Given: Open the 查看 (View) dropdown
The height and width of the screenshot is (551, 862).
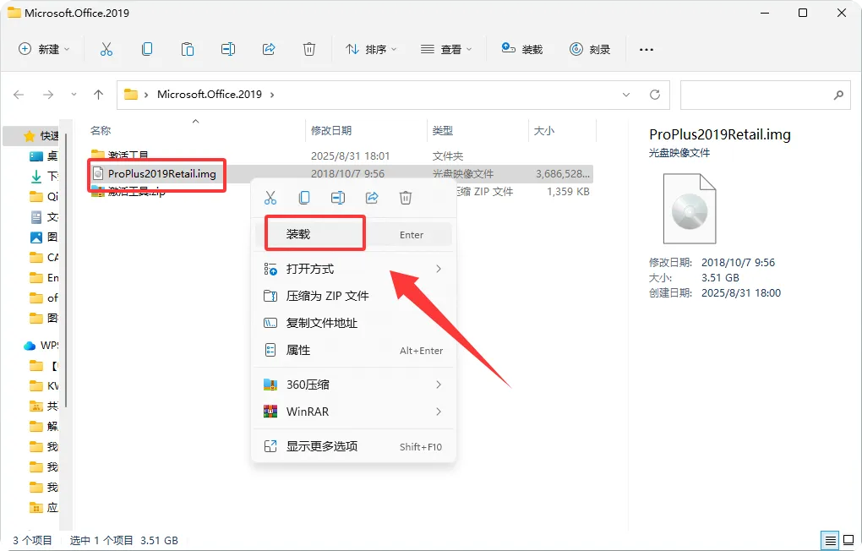Looking at the screenshot, I should [446, 50].
